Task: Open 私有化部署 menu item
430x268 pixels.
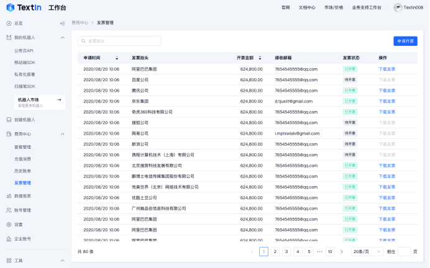Action: [x=25, y=74]
